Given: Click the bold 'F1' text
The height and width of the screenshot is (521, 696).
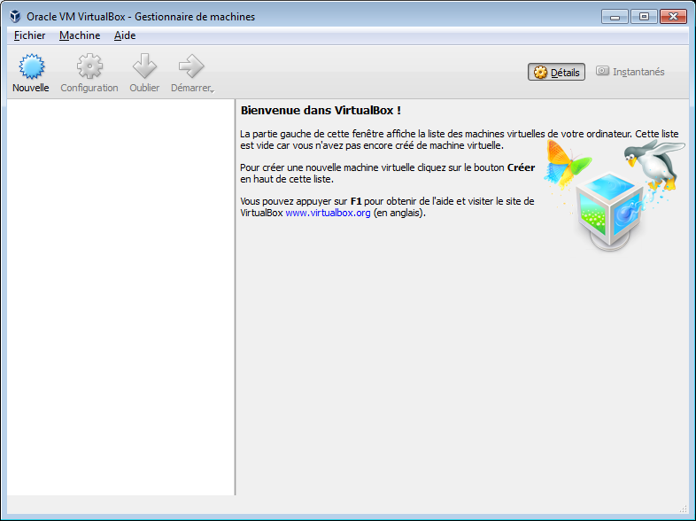Looking at the screenshot, I should pos(356,201).
